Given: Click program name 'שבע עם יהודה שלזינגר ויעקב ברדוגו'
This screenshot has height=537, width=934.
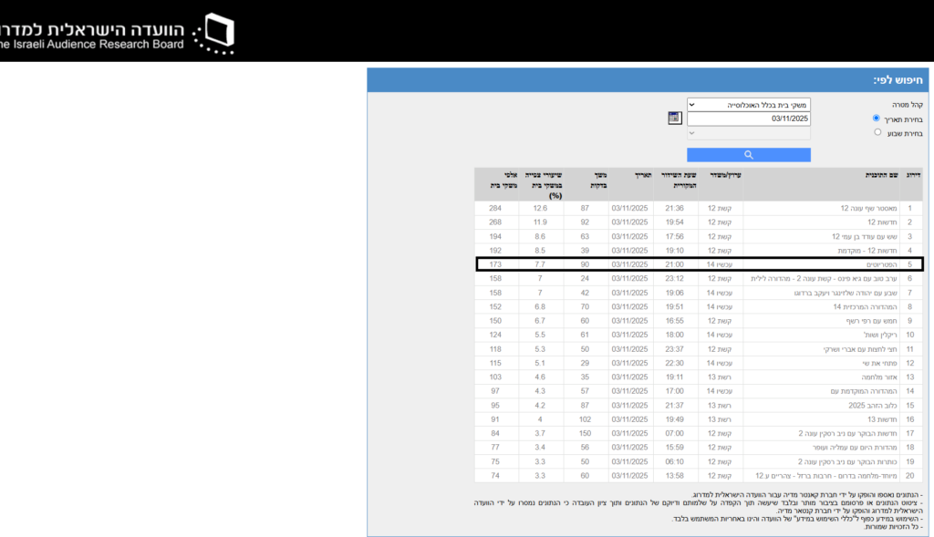Looking at the screenshot, I should [846, 293].
